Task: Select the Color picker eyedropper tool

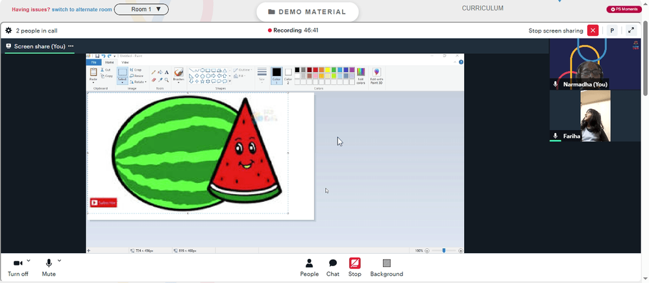Action: [160, 80]
